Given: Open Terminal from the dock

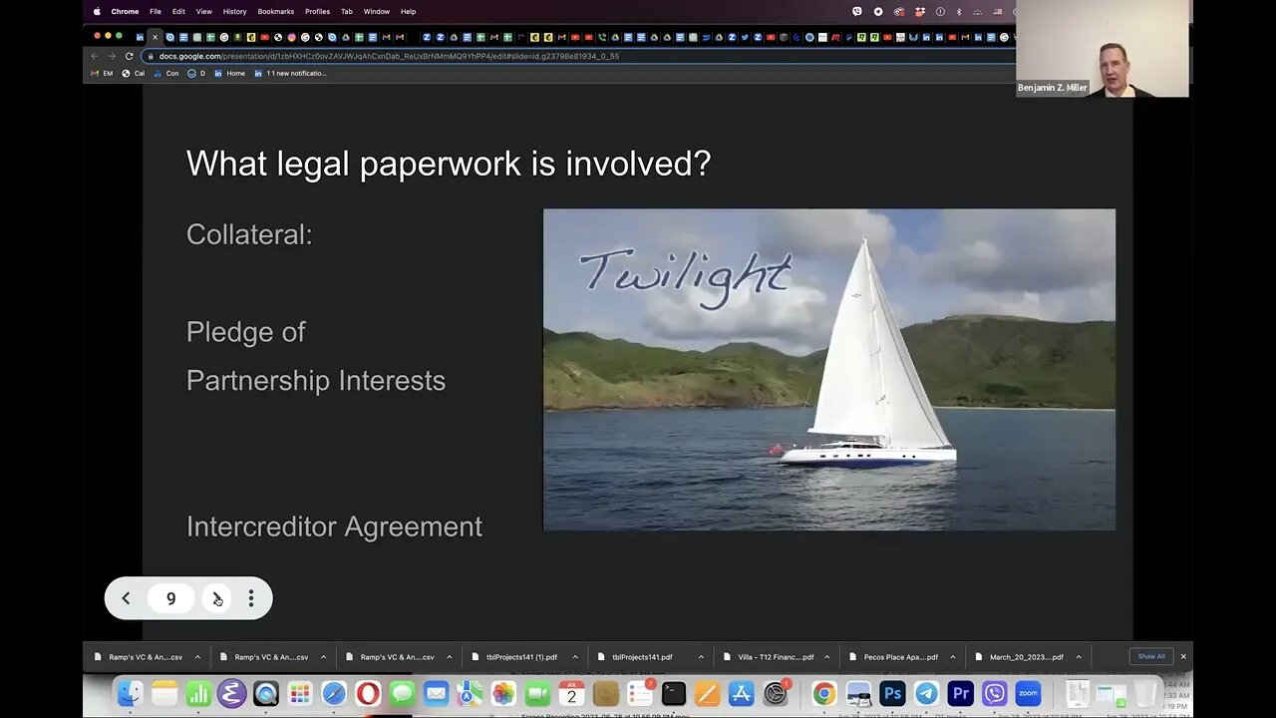Looking at the screenshot, I should [673, 693].
